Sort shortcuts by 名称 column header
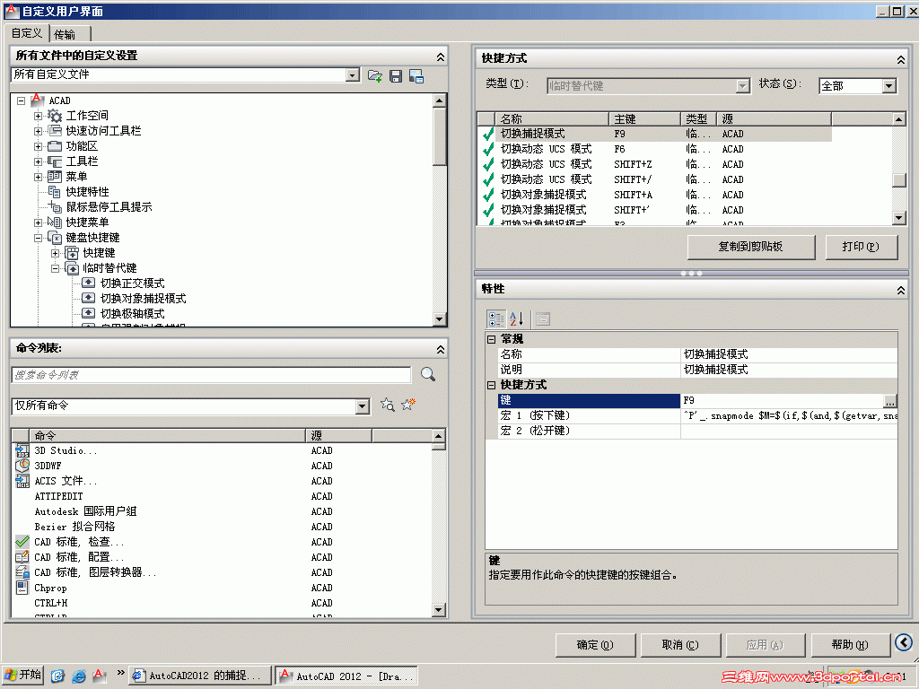Screen dimensions: 919x689 552,119
